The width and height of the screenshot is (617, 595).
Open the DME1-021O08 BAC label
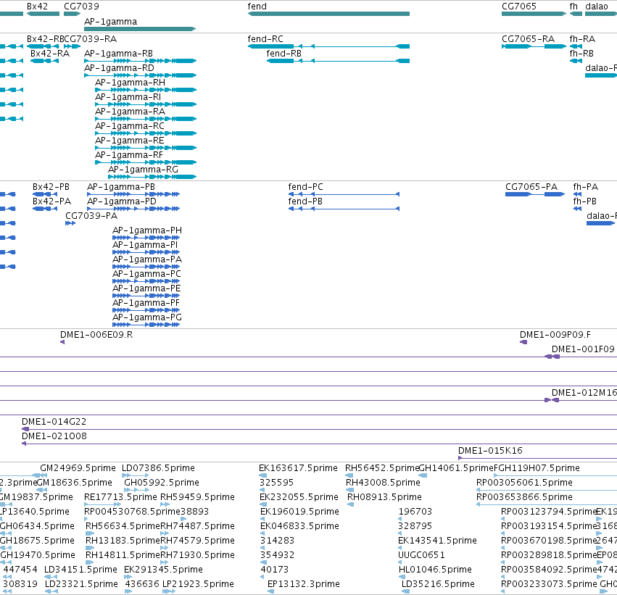pos(54,436)
